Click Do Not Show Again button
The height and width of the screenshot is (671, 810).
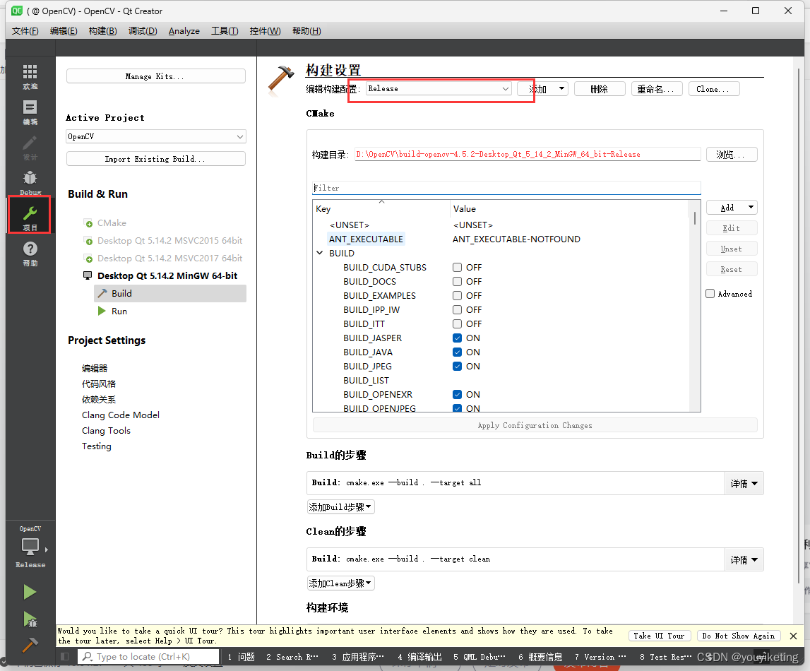[x=738, y=636]
